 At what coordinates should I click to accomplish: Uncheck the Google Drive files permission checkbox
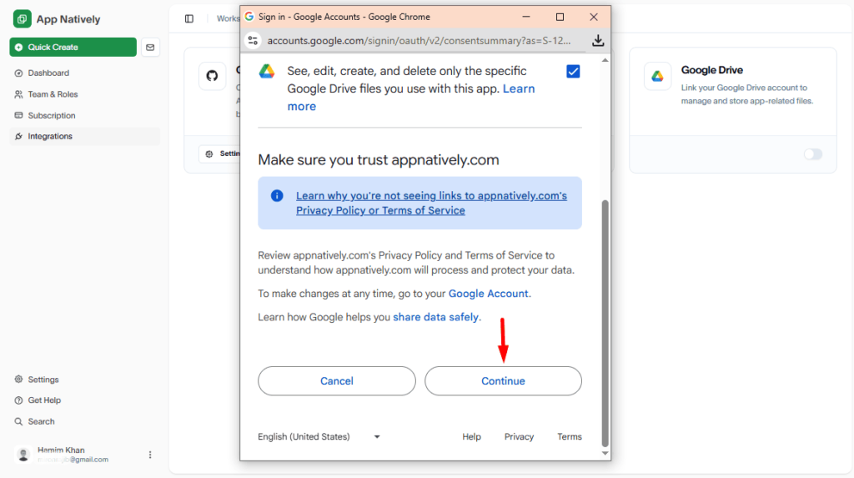(x=573, y=72)
